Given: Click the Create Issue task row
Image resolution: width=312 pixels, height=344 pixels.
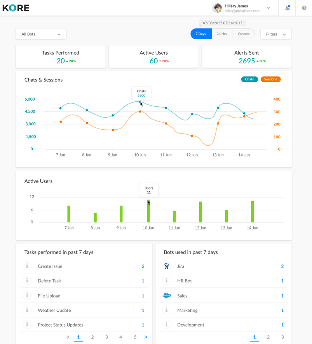Looking at the screenshot, I should pos(84,266).
